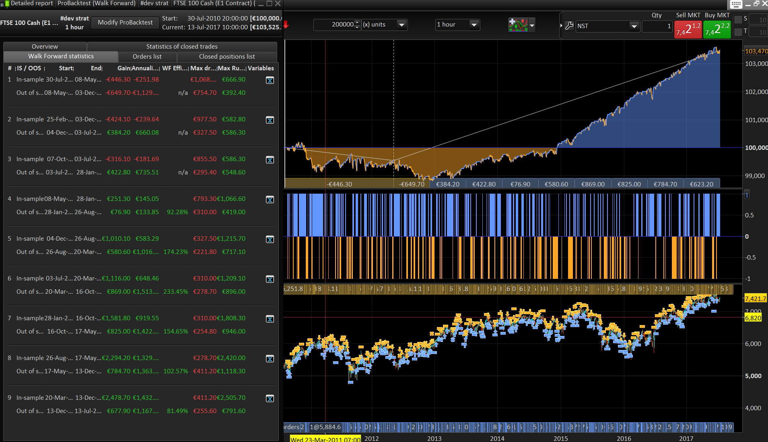Click the add indicator chart icon
768x442 pixels.
(x=518, y=25)
